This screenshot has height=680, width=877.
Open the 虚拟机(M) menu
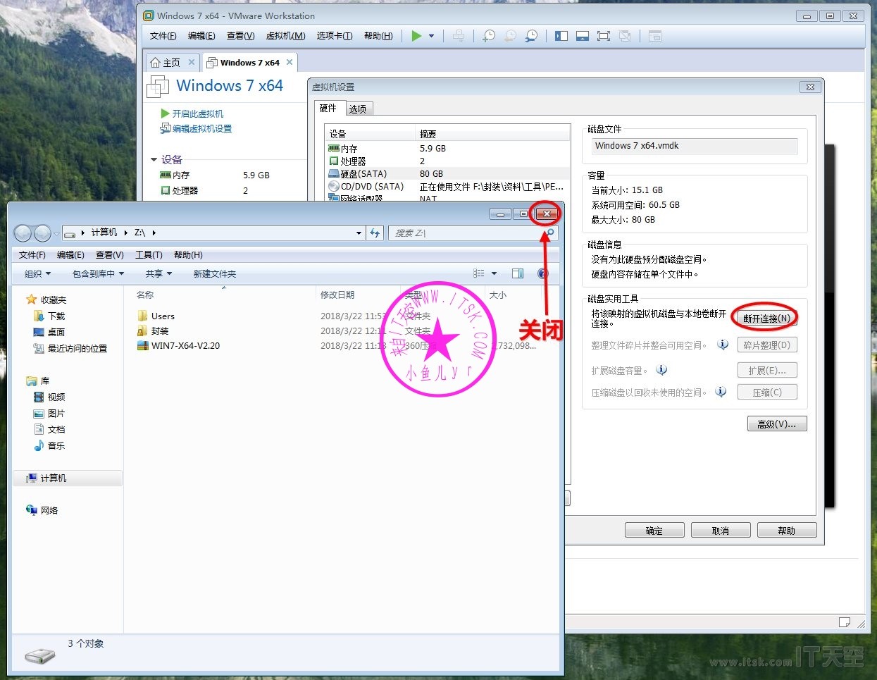tap(285, 36)
